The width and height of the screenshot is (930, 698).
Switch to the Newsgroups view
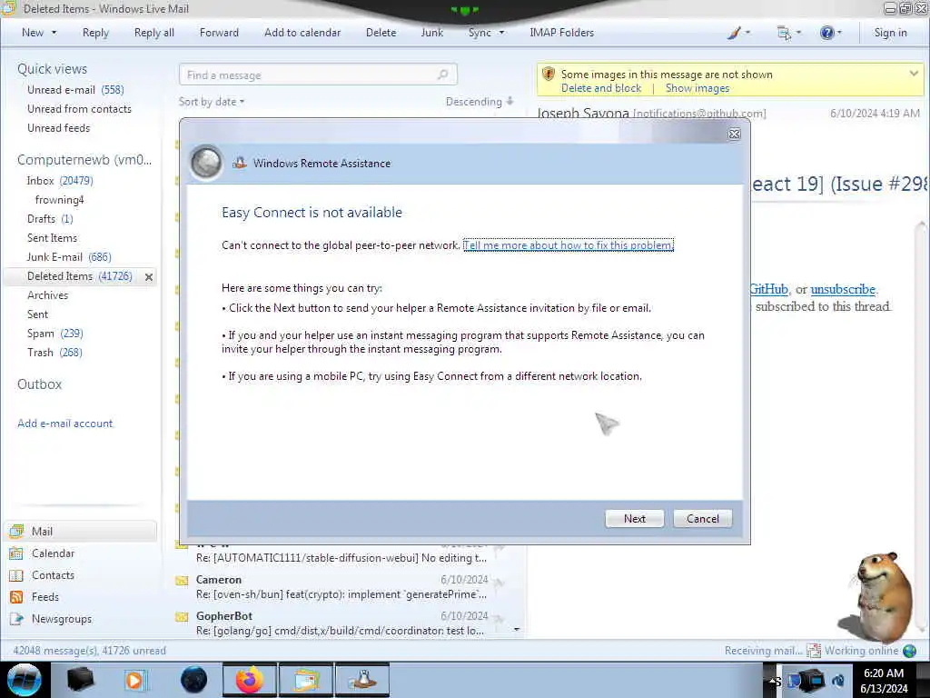(62, 618)
